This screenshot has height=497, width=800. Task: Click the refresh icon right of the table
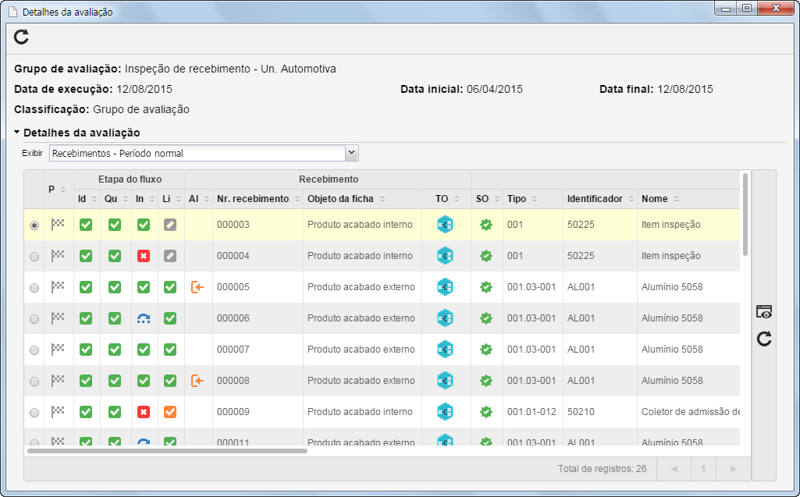point(764,339)
